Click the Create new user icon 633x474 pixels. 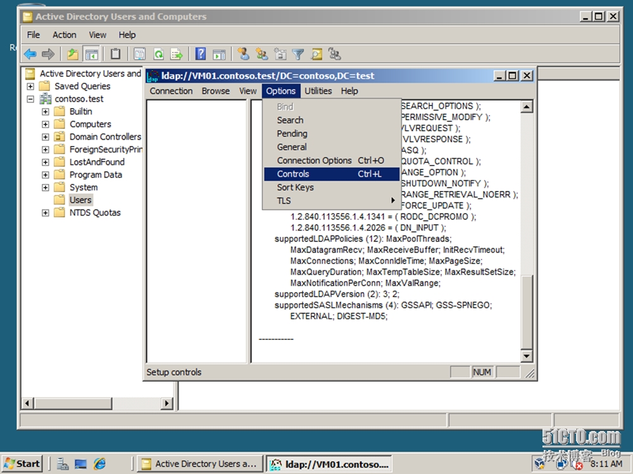pos(244,54)
